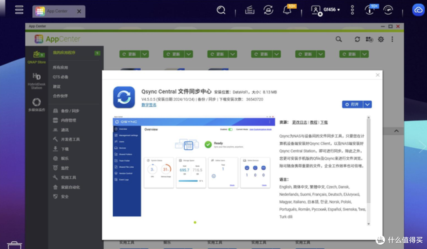
Task: Click the 安全 shield icon
Action: pyautogui.click(x=55, y=196)
